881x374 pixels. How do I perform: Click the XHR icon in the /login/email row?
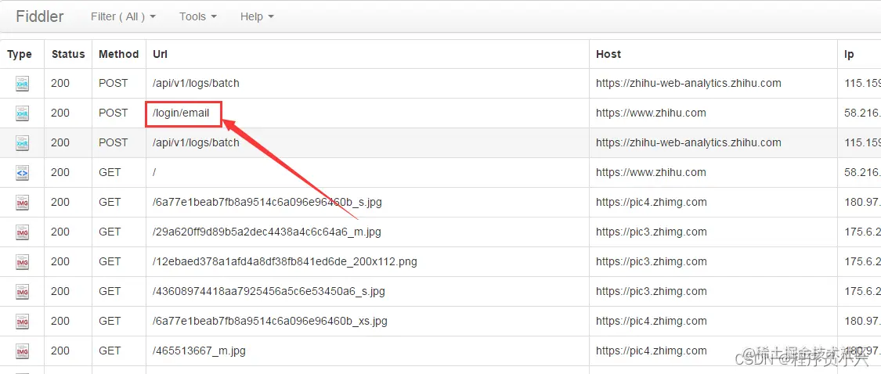[x=22, y=113]
